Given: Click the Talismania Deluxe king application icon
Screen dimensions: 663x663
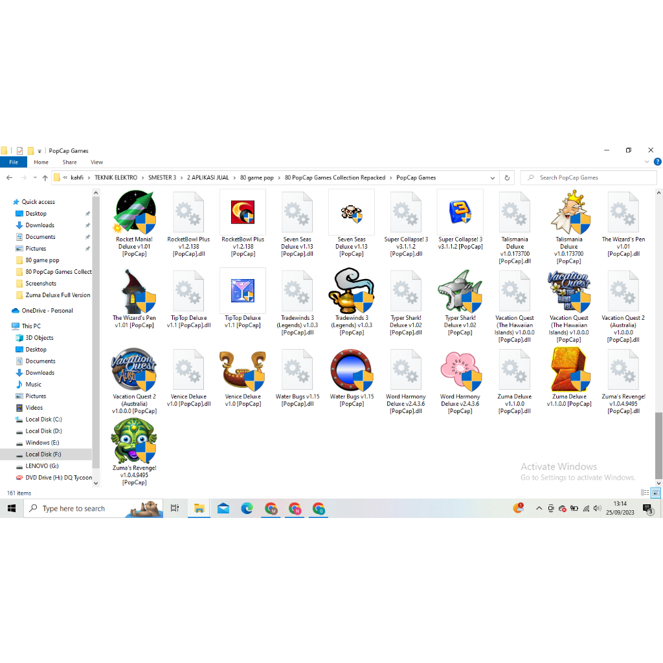Looking at the screenshot, I should (569, 212).
